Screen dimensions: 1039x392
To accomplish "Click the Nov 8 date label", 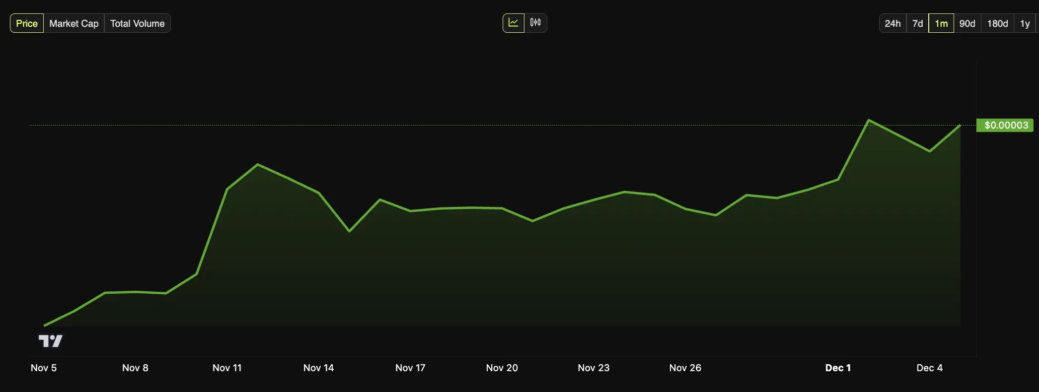I will pos(135,368).
